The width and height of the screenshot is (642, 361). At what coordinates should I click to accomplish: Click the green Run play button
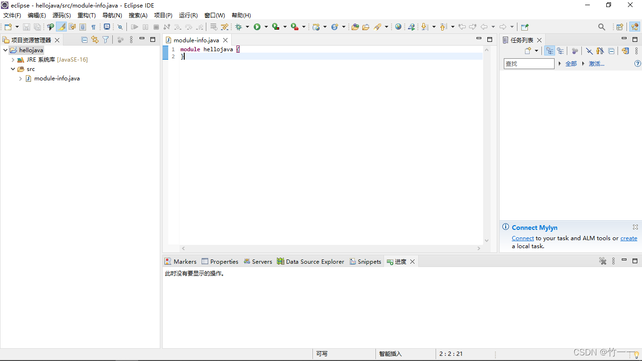pyautogui.click(x=257, y=27)
